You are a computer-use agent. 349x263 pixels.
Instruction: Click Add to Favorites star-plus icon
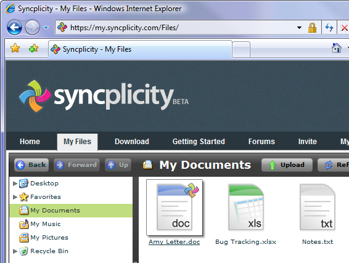click(34, 48)
